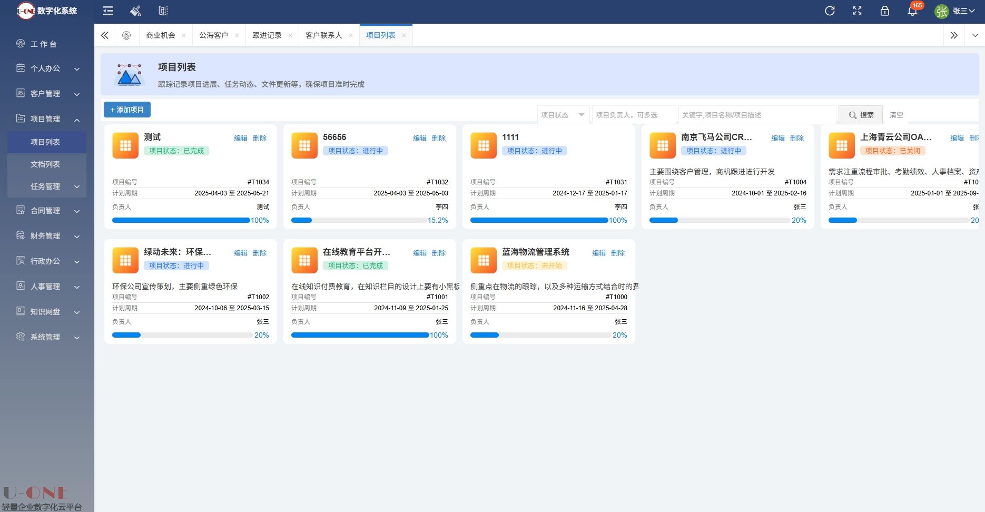
Task: Switch to the 跟进记录 tab
Action: [x=267, y=35]
